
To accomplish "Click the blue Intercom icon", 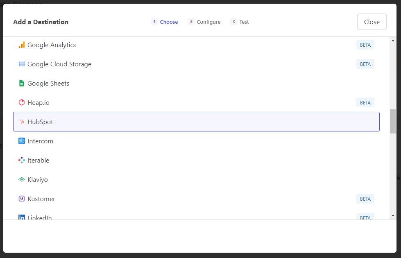I will (21, 141).
